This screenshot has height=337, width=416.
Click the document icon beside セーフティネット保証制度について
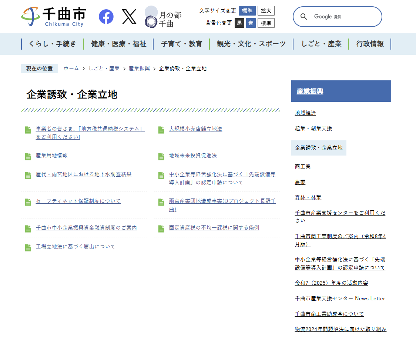28,202
